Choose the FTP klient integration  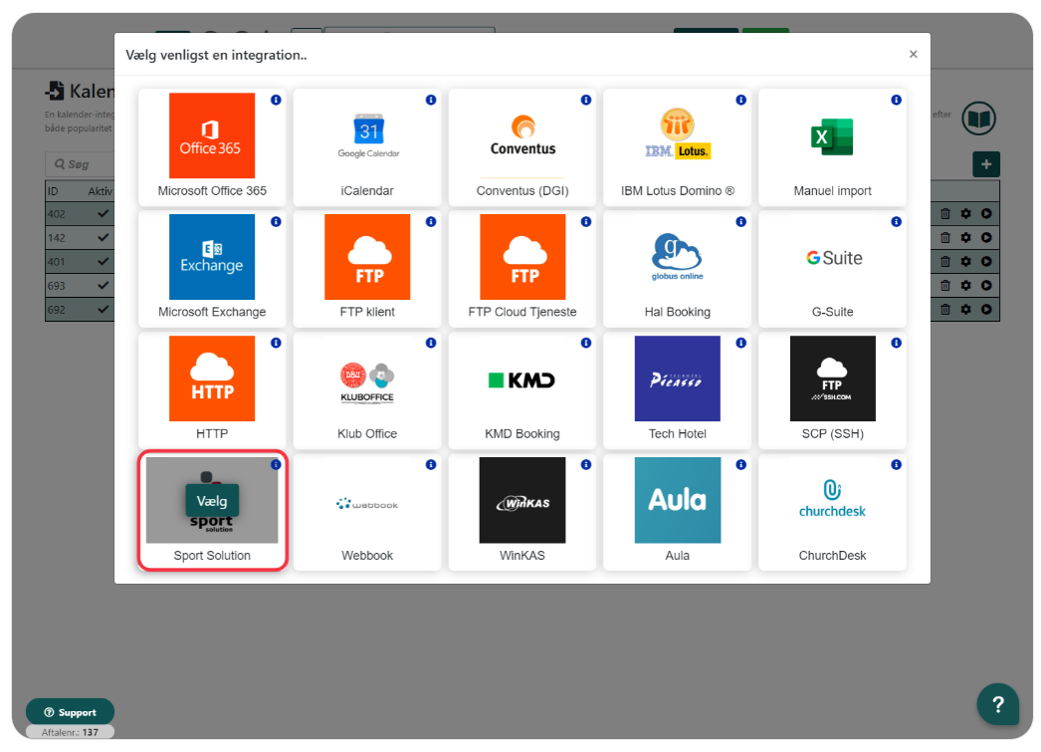pyautogui.click(x=367, y=268)
